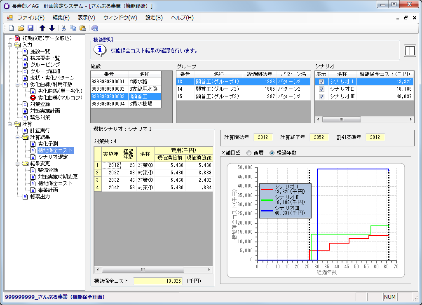Collapse the 劣化曲線/耐用年数 tree node
The image size is (422, 305).
18,84
